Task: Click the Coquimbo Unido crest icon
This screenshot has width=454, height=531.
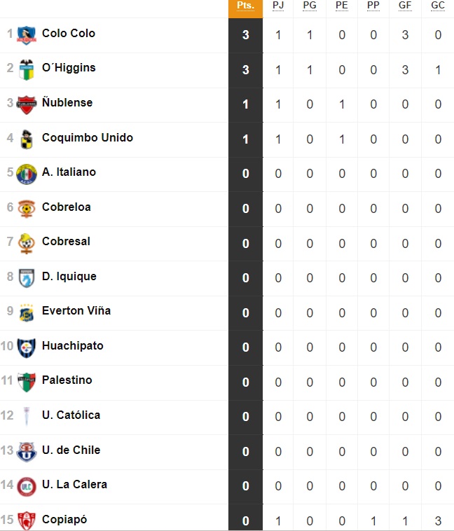Action: [27, 139]
